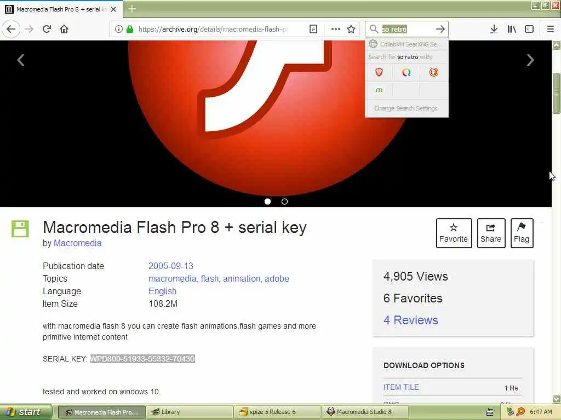Show previous carousel image

click(21, 60)
